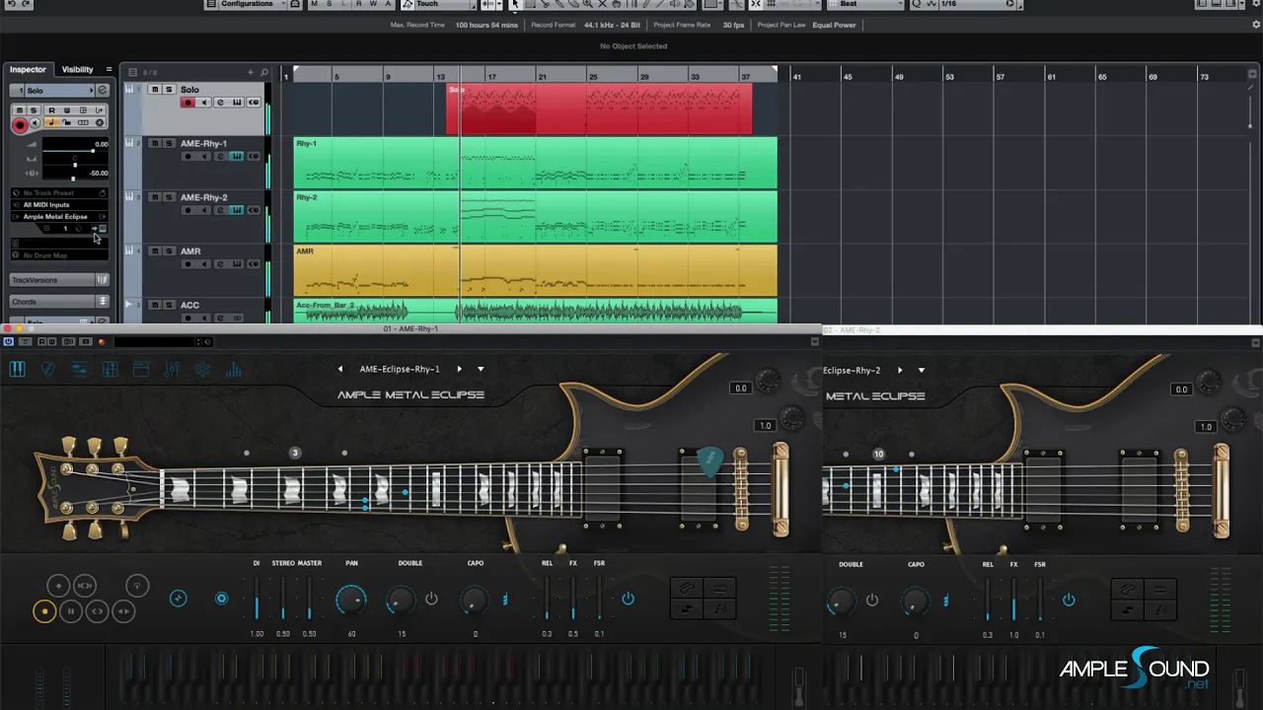
Task: Expand the ACC folder track arrow
Action: pyautogui.click(x=129, y=305)
